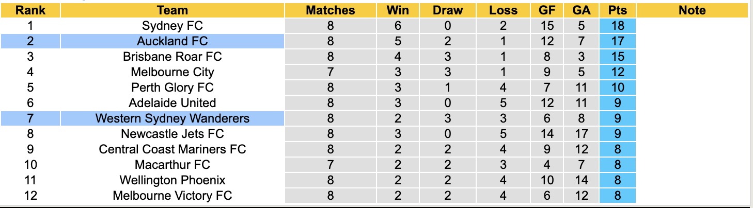Click Sydney FC's 18 points cell
The width and height of the screenshot is (753, 208).
(x=618, y=26)
